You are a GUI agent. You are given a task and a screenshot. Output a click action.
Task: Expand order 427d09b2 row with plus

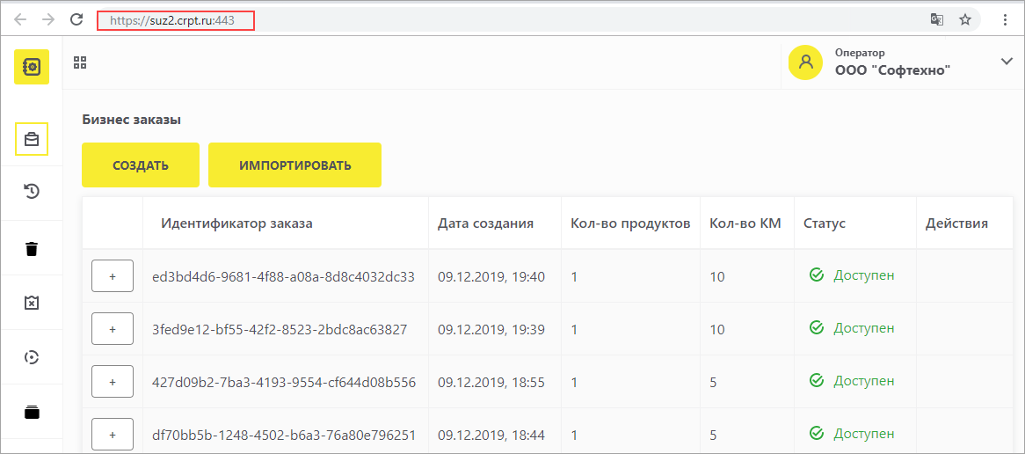[113, 382]
